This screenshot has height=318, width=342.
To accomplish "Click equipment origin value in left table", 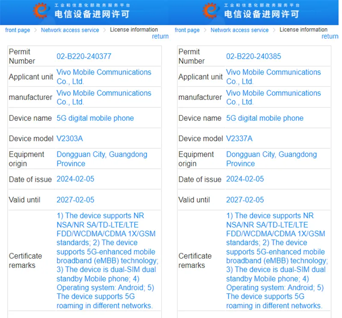I will pyautogui.click(x=102, y=159).
